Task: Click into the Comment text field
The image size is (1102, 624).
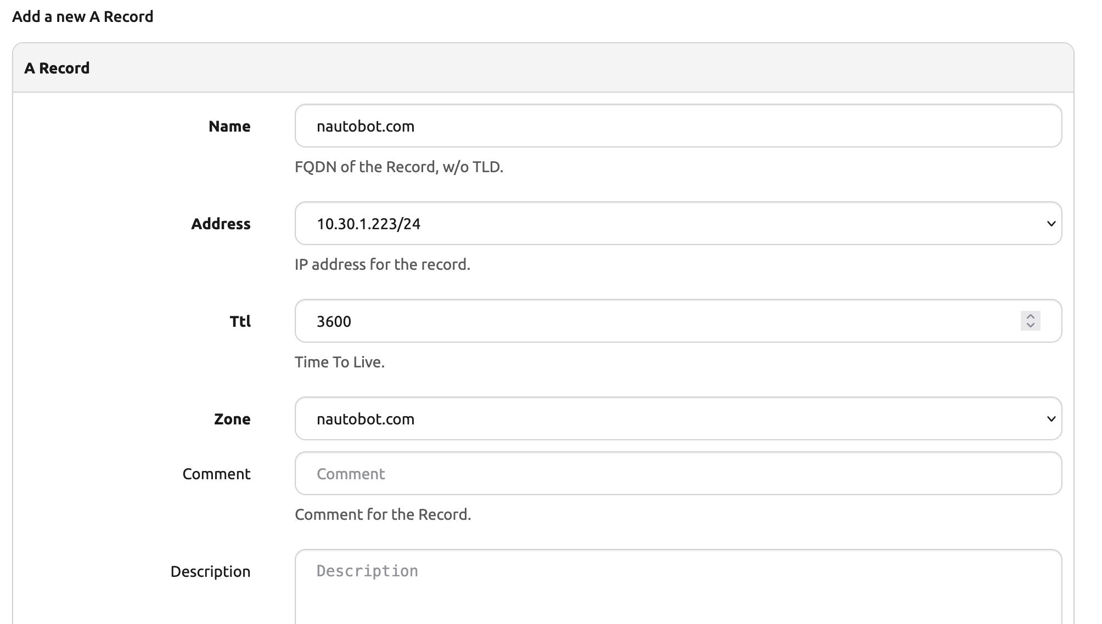Action: tap(678, 474)
